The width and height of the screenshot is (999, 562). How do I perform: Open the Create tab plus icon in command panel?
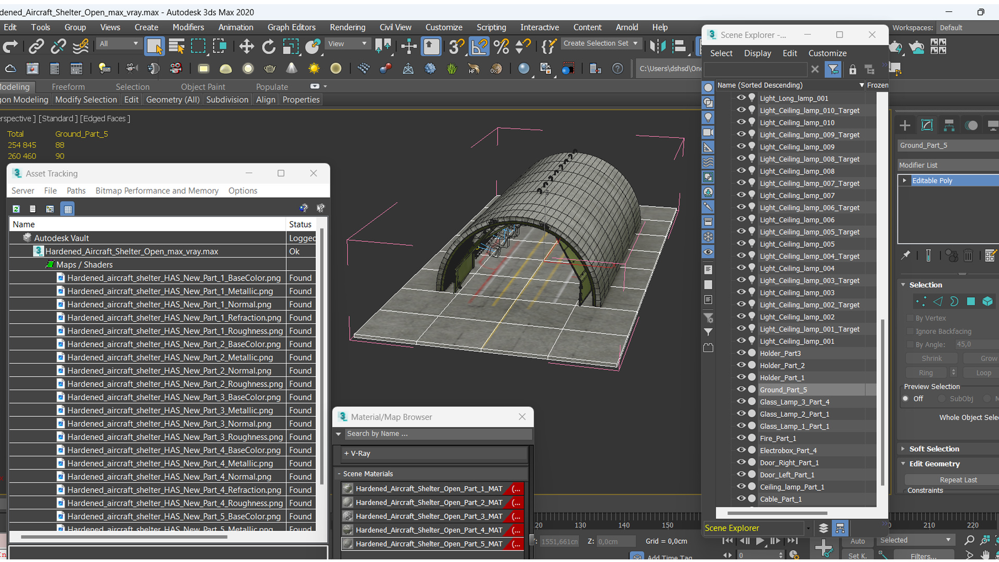click(905, 125)
